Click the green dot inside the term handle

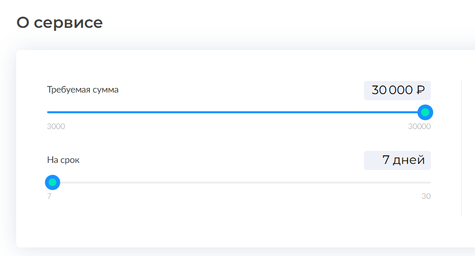[x=52, y=182]
